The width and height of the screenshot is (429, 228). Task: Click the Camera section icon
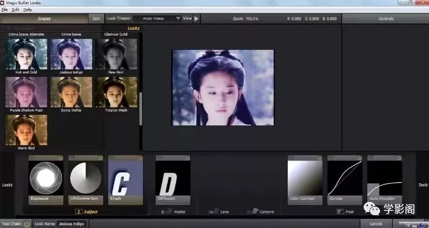click(253, 212)
